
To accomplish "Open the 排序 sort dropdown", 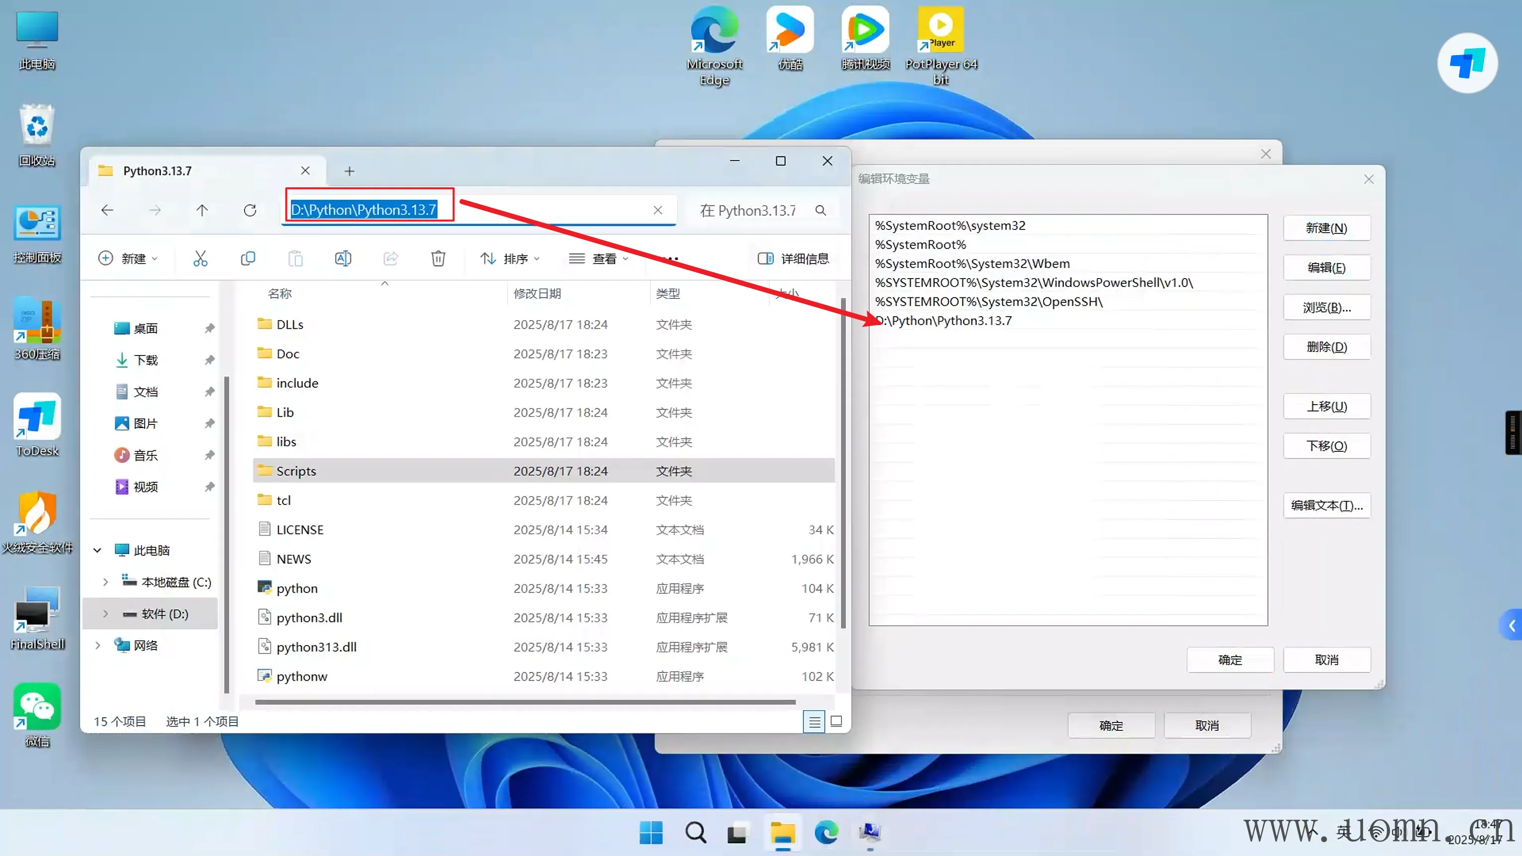I will coord(509,258).
